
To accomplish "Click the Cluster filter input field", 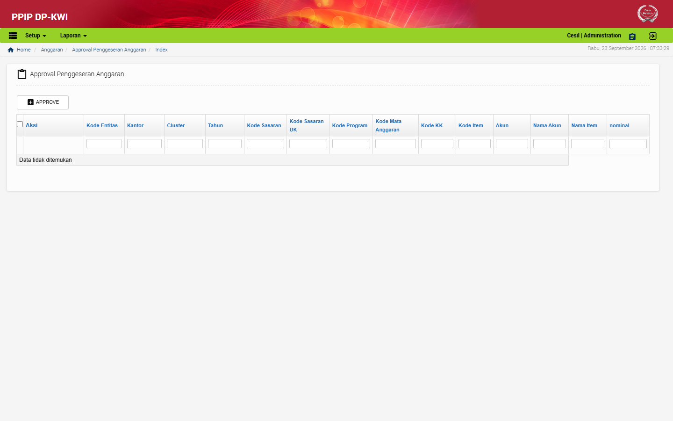I will tap(185, 144).
